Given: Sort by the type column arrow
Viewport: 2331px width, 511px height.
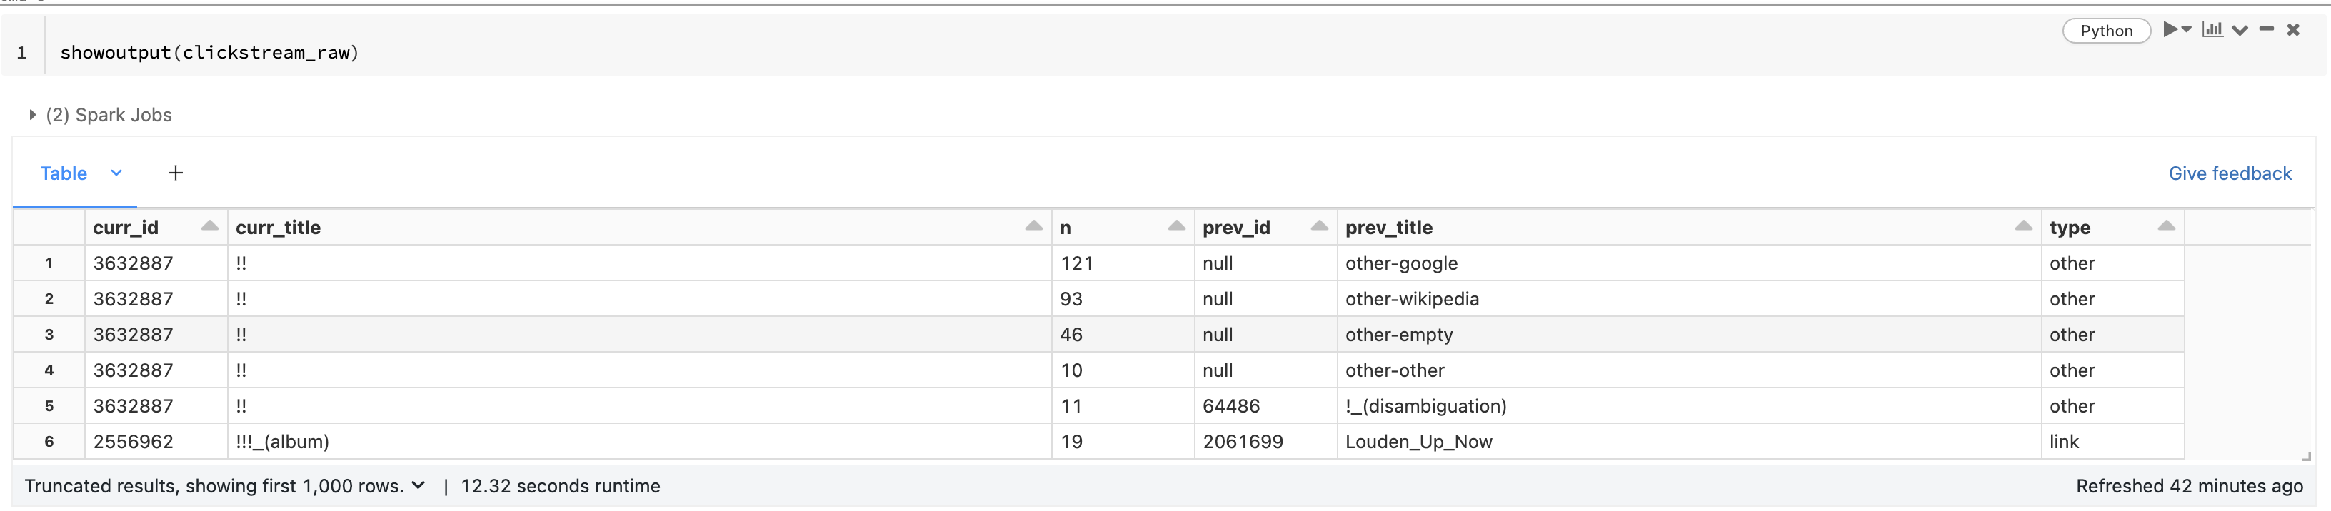Looking at the screenshot, I should tap(2166, 226).
